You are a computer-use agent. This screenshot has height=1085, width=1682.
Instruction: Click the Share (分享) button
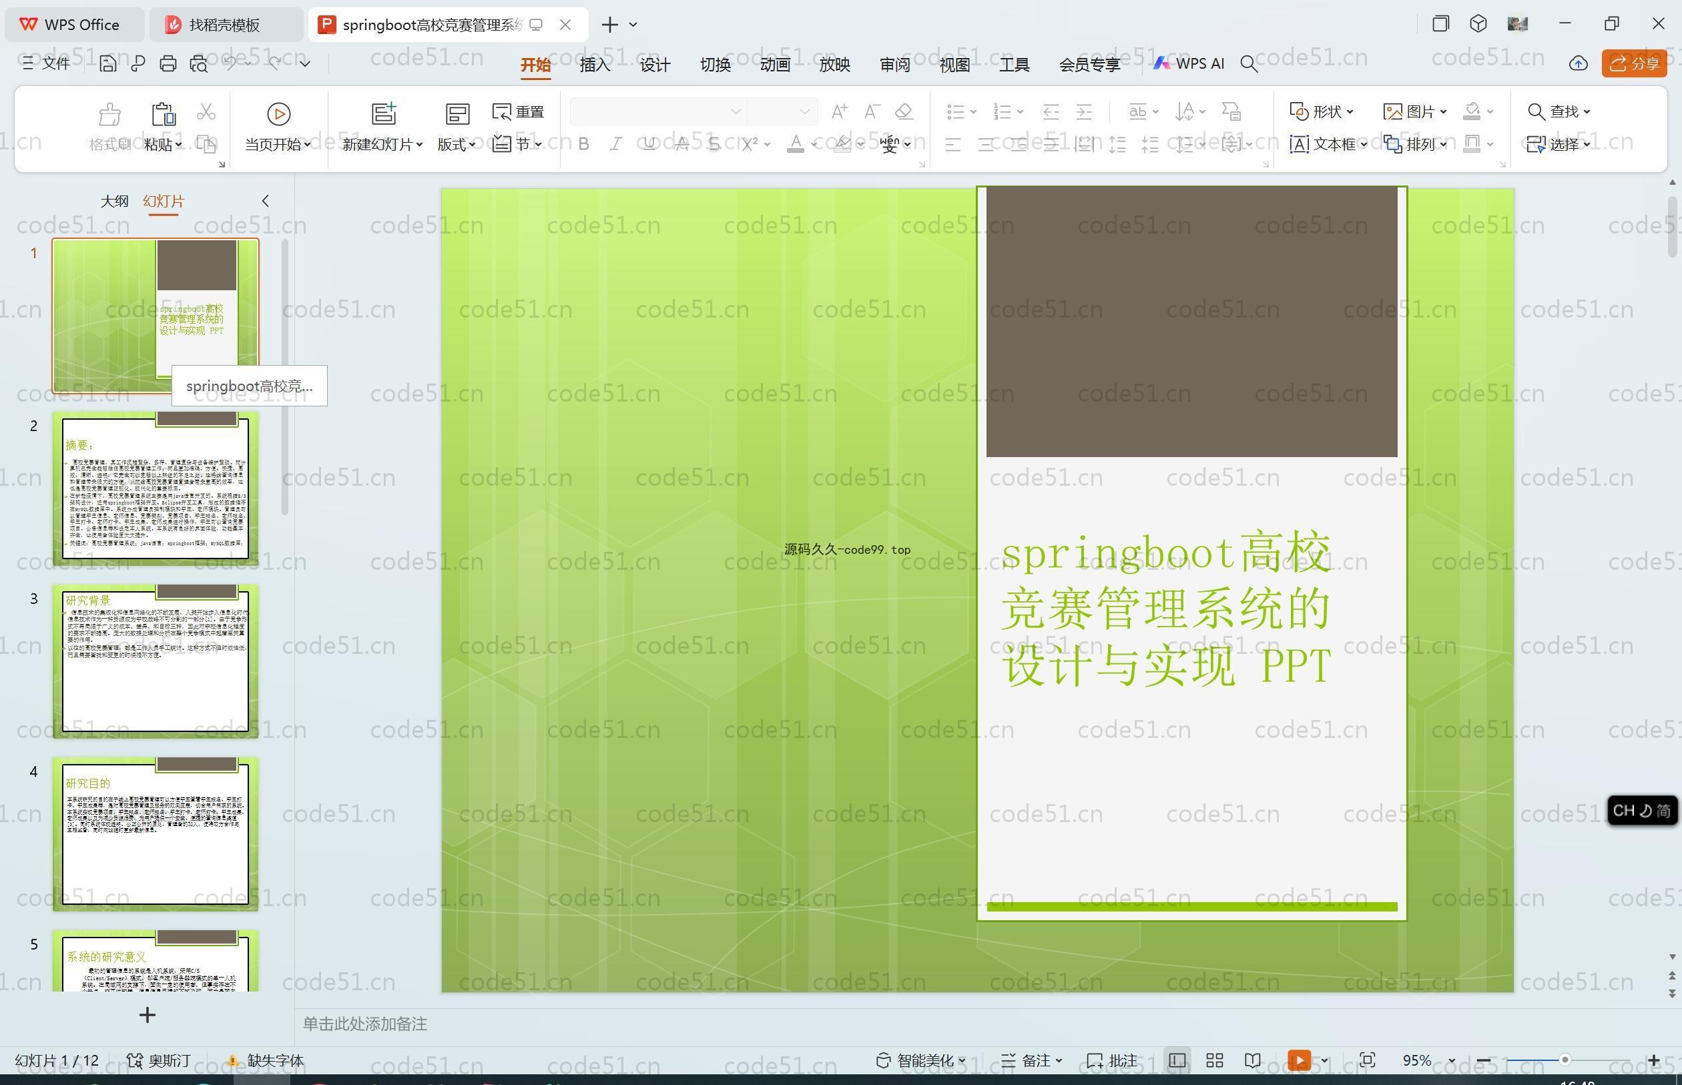pos(1634,63)
